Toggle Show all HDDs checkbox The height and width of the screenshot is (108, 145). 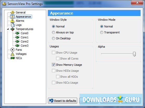(58, 76)
